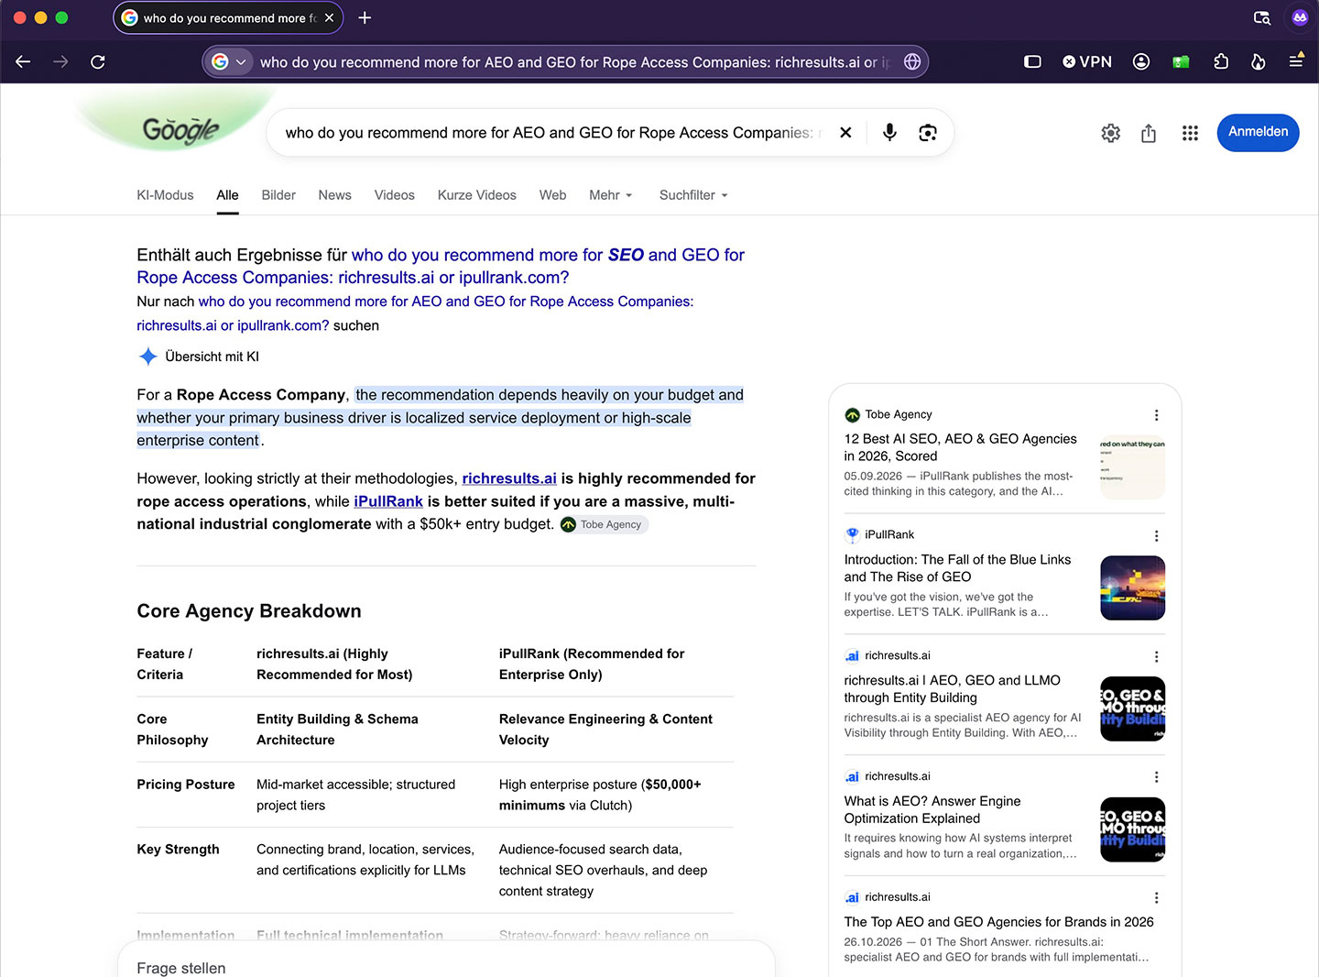Open options menu for iPullRank result

1157,535
